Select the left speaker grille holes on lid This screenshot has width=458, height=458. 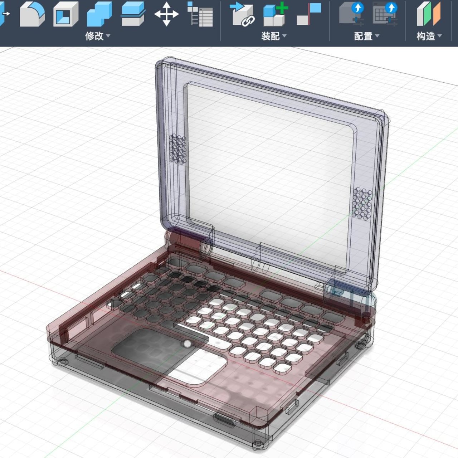177,149
